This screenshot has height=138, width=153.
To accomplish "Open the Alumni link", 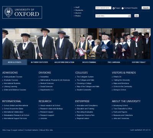I will point(78,13).
